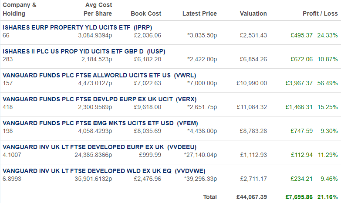
Task: Click VWRL's £10,990.00 valuation
Action: [252, 83]
